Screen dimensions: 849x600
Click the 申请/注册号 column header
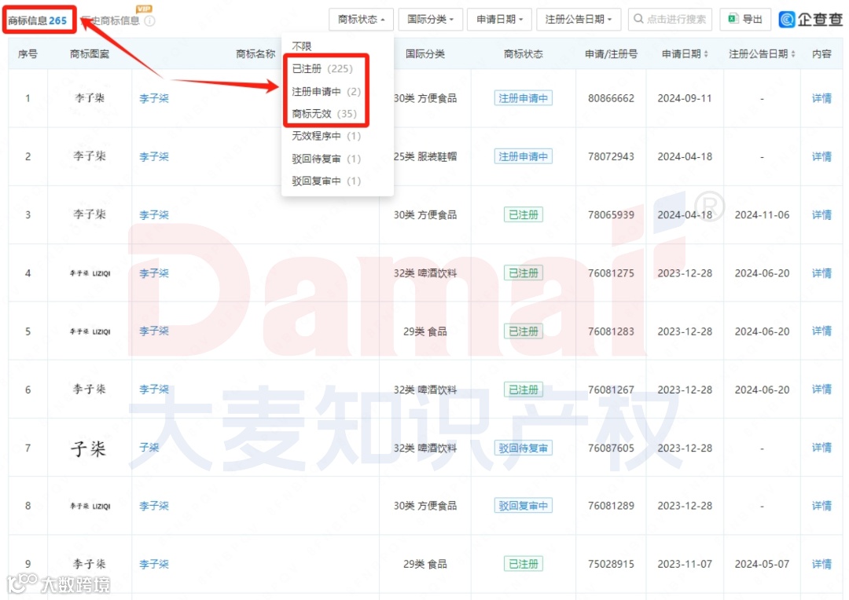(611, 53)
